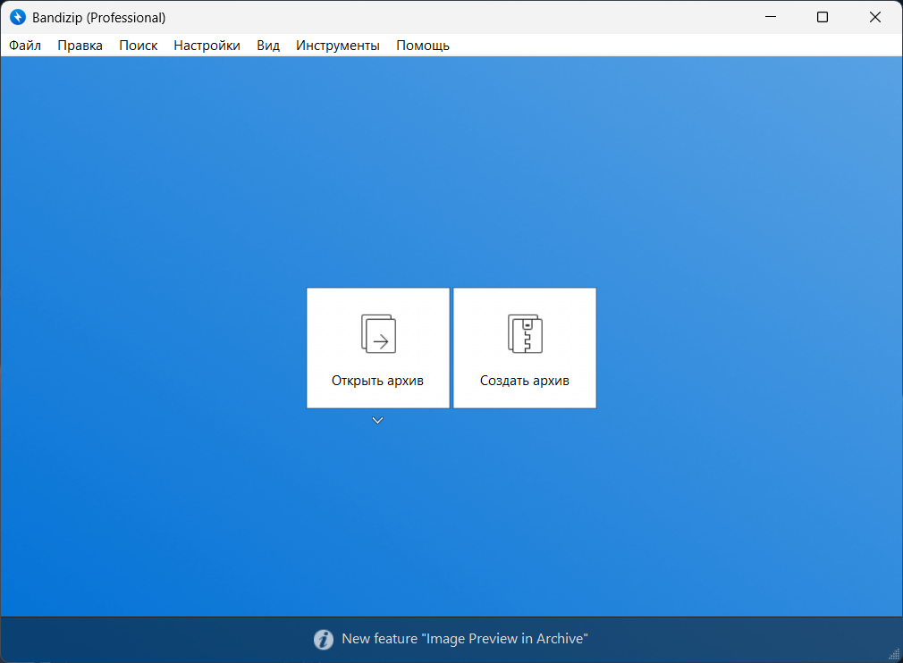
Task: Open the Инструменты menu
Action: 338,46
